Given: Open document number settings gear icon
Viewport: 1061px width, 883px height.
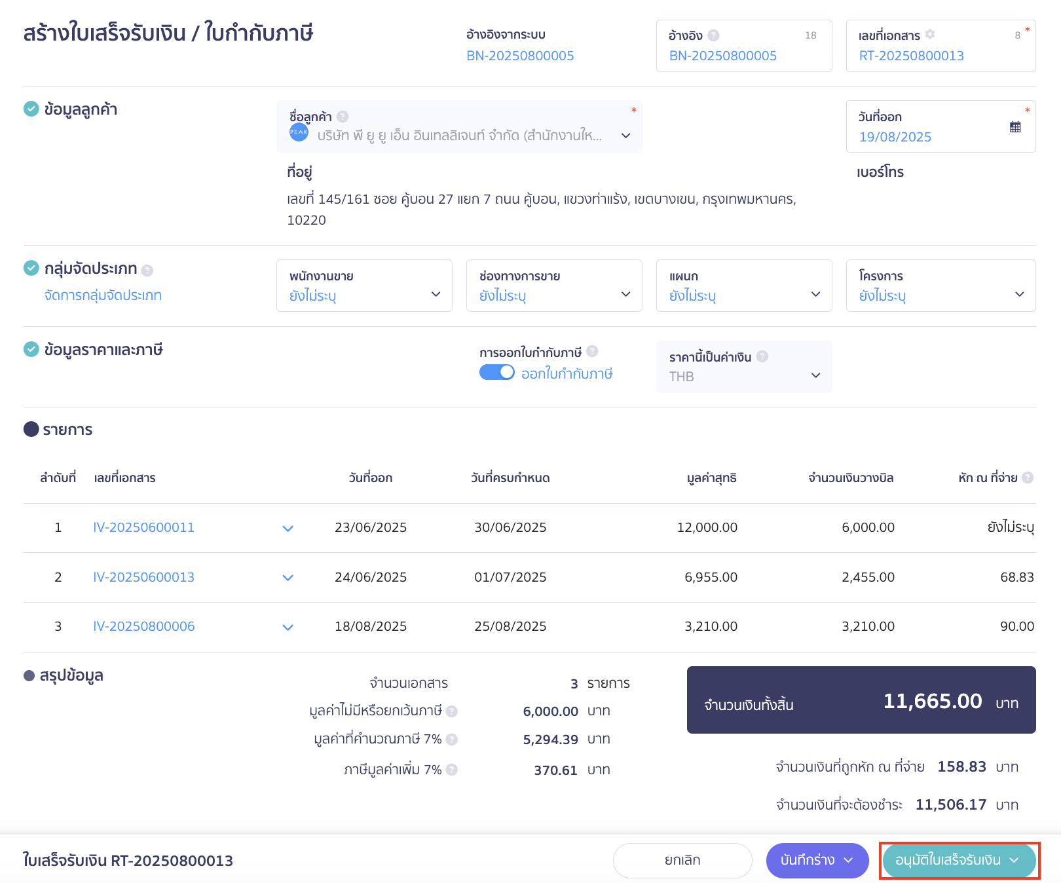Looking at the screenshot, I should (x=931, y=35).
